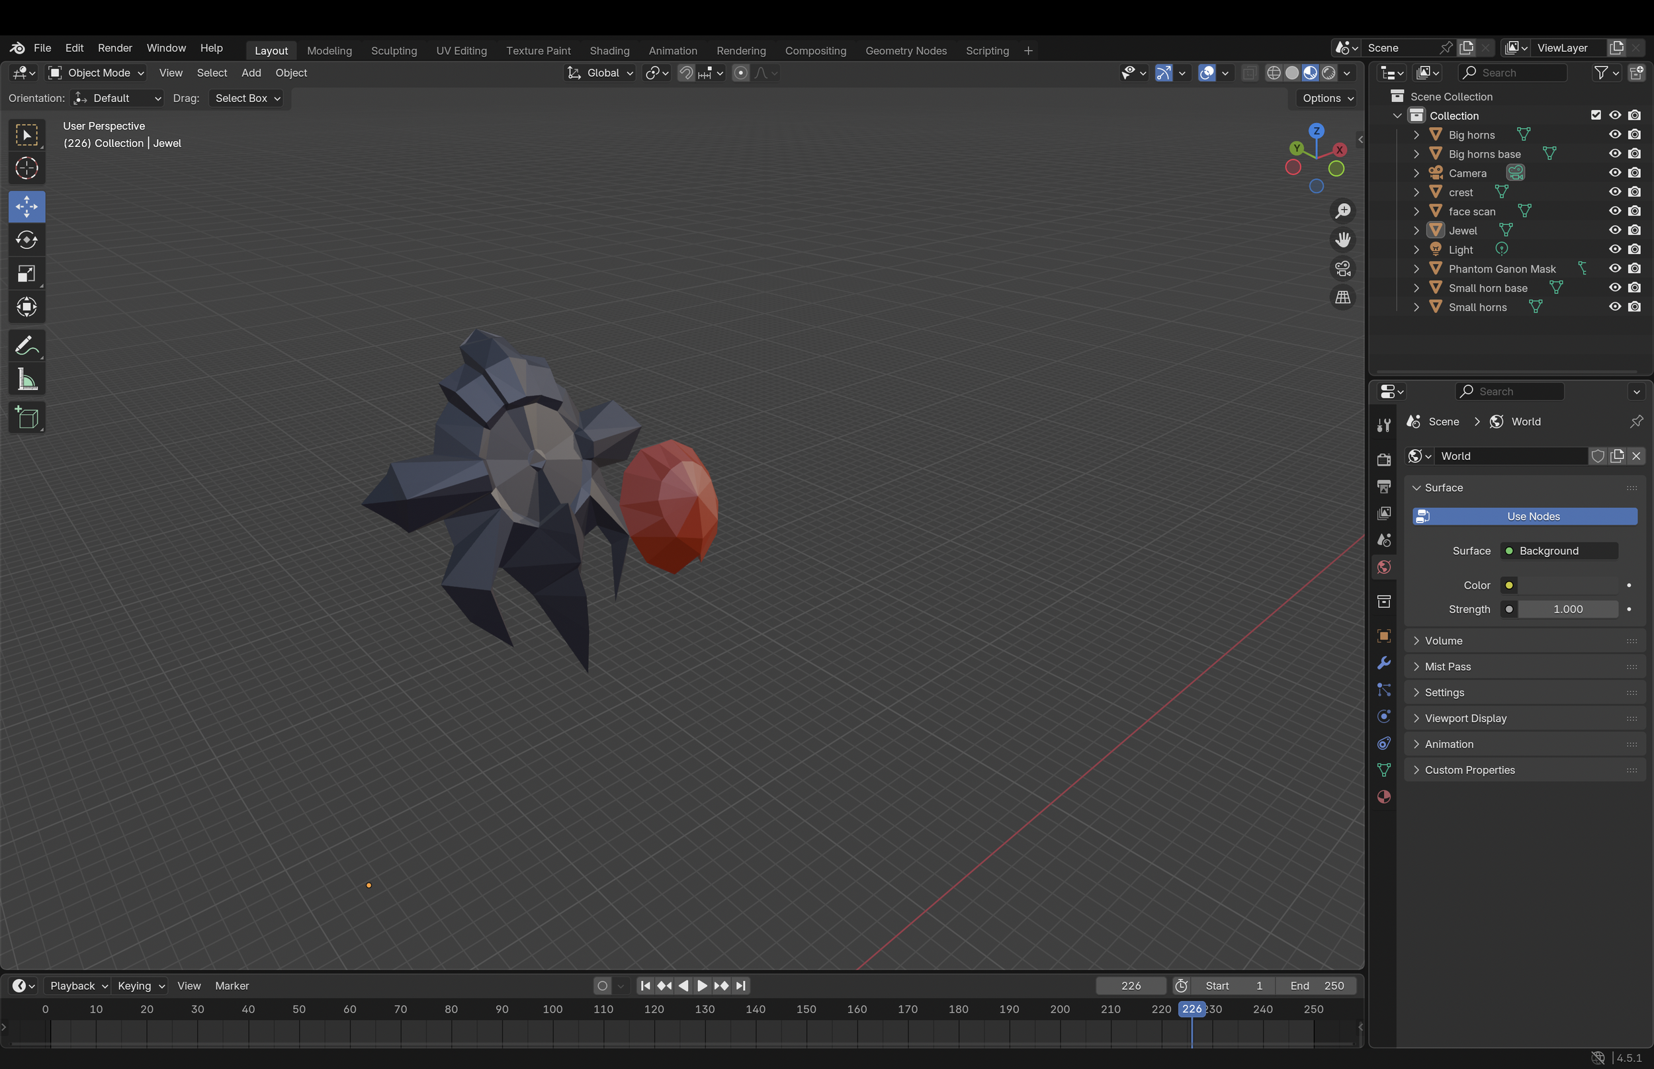Screen dimensions: 1654x1069
Task: Uncheck Collection exclude-from-view-layer checkbox
Action: (x=1596, y=115)
